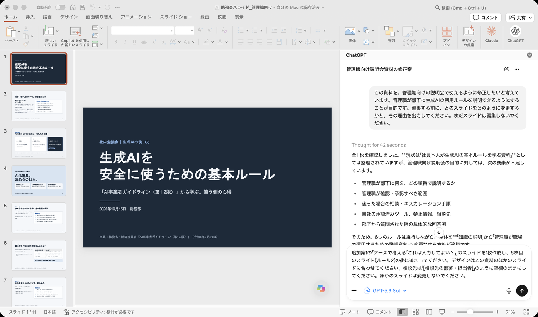Open the font size combo box
Viewport: 538px width, 317px height.
184,30
